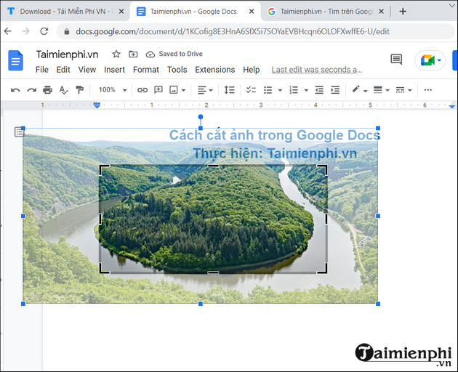Expand bulleted list options arrow
The height and width of the screenshot is (372, 458).
click(x=280, y=90)
